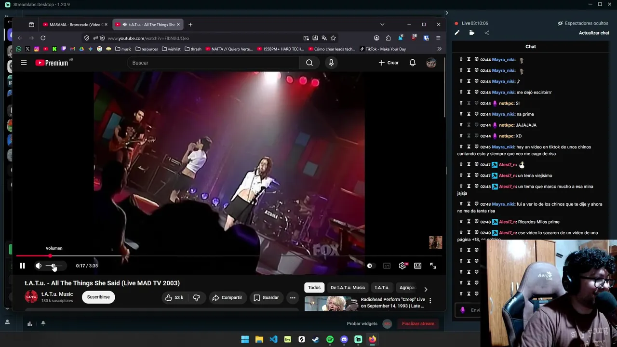Launch Visual Studio Code from the taskbar

pos(273,339)
